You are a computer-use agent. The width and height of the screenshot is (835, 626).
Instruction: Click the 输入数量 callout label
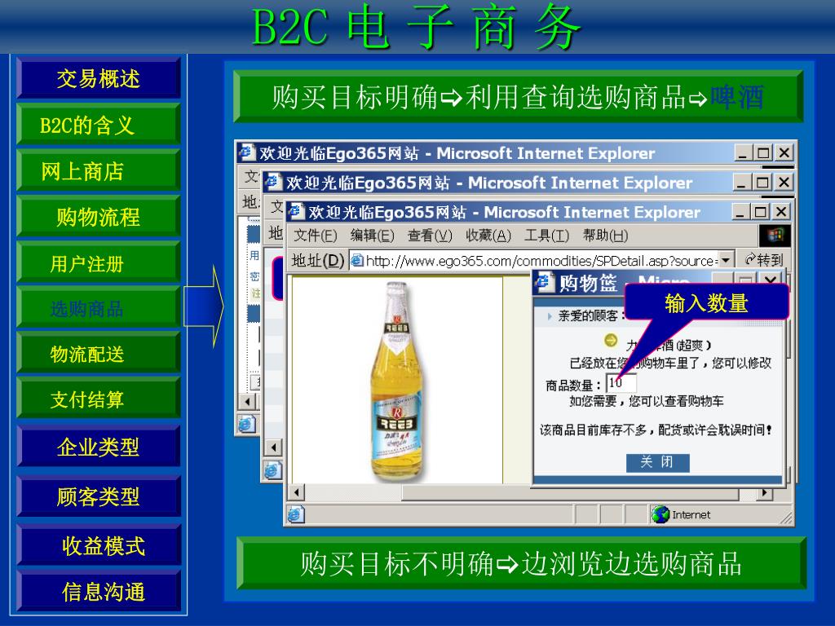coord(706,303)
